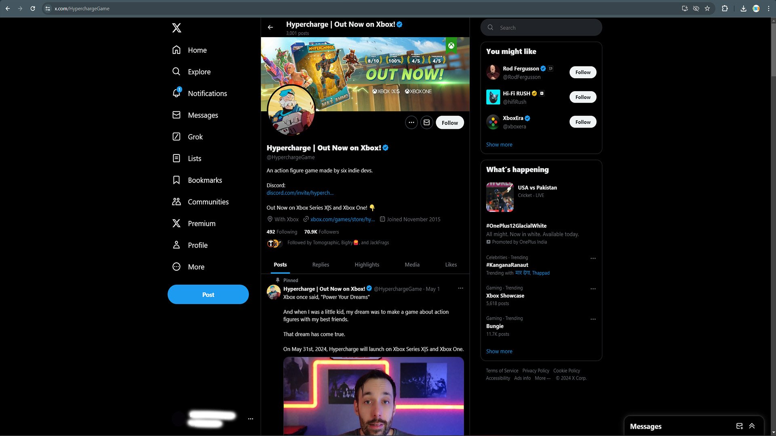This screenshot has width=776, height=436.
Task: Open the browser Extensions puzzle icon
Action: 725,8
